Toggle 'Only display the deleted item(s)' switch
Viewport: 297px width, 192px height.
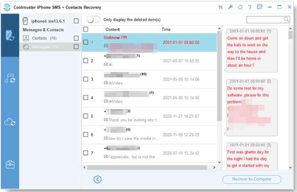pos(93,20)
